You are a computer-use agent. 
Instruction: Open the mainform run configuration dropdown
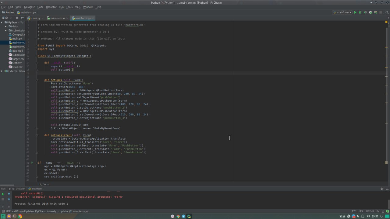click(x=343, y=12)
